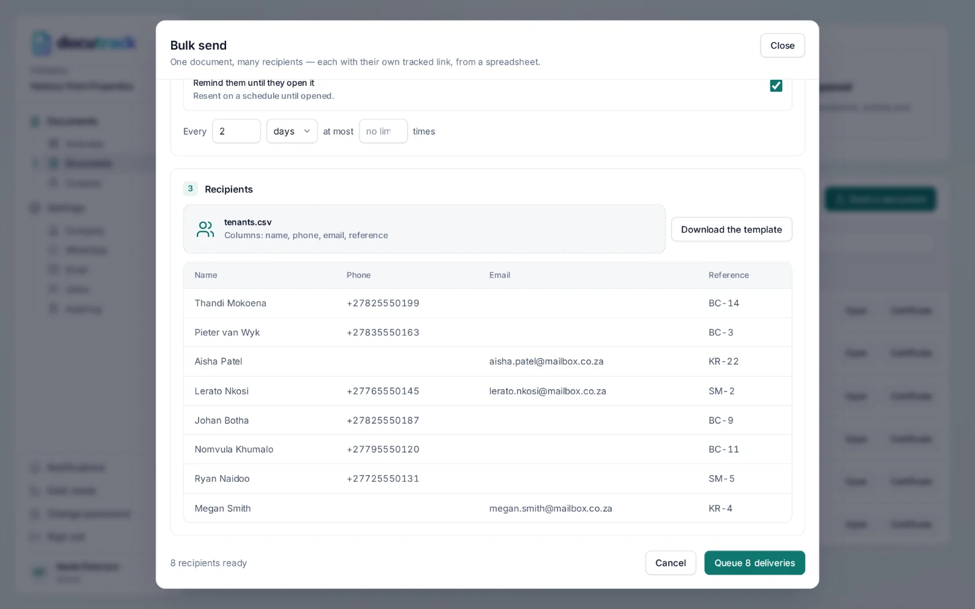Select Ryan Naidoo's reference SM-5
The width and height of the screenshot is (975, 609).
[x=721, y=479]
